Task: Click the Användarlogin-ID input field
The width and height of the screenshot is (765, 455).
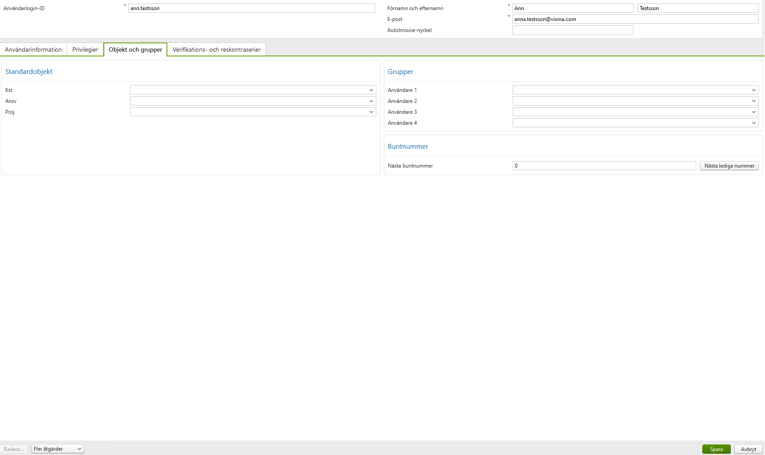Action: click(x=252, y=8)
